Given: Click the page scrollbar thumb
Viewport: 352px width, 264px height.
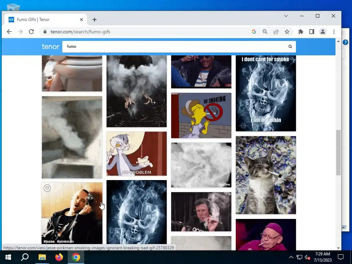Looking at the screenshot, I should pos(338,153).
